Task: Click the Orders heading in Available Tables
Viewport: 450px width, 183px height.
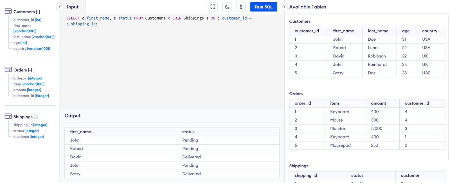Action: (x=296, y=94)
